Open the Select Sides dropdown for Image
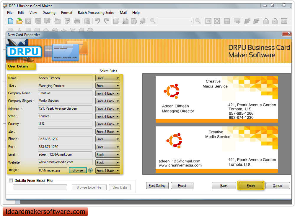295x216 pixels. (x=107, y=171)
